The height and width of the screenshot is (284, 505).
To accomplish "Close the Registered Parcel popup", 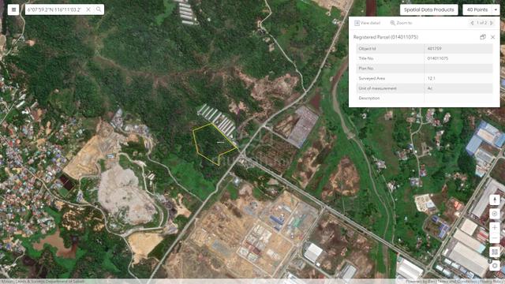I will (x=492, y=37).
